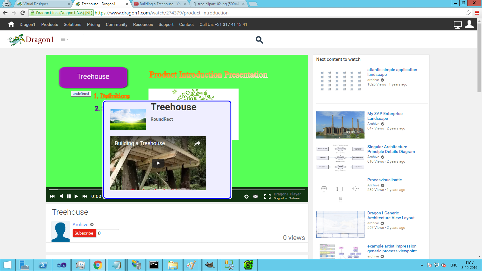Open the Pricing menu item
The image size is (482, 271).
(x=93, y=24)
